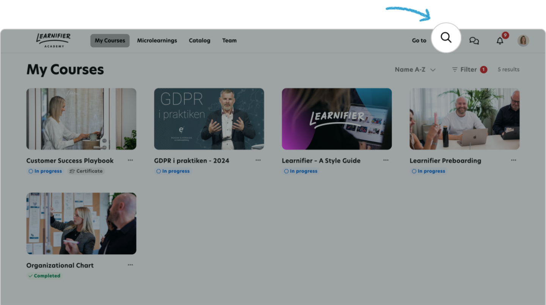
Task: Open the user profile avatar
Action: click(x=523, y=40)
